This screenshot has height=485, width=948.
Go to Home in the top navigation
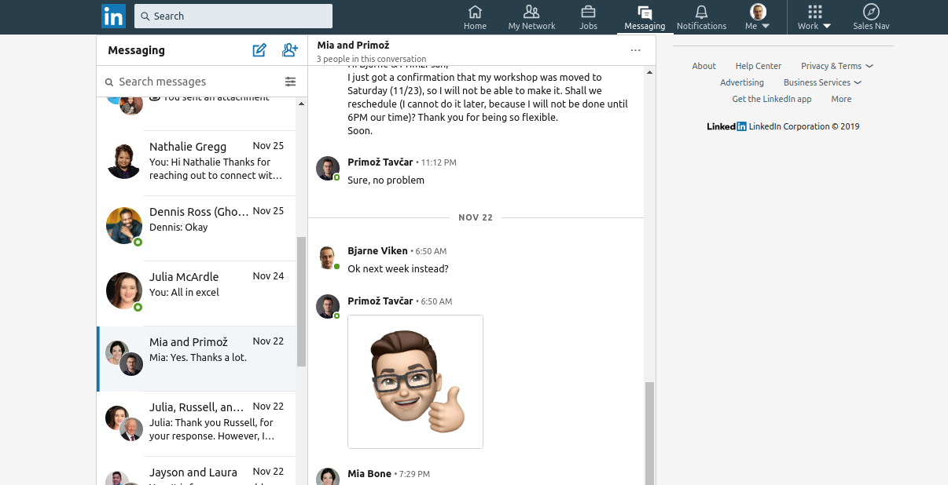tap(475, 17)
